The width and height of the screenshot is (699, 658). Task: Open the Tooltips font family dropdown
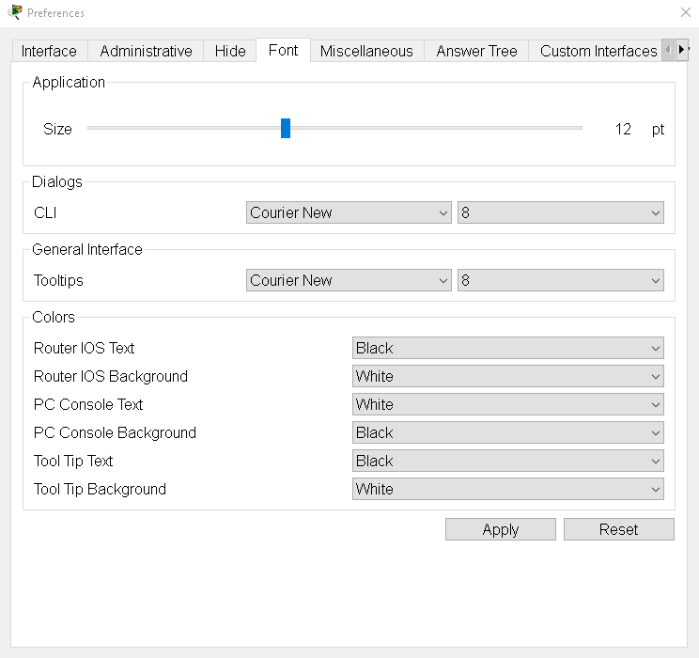pyautogui.click(x=349, y=281)
